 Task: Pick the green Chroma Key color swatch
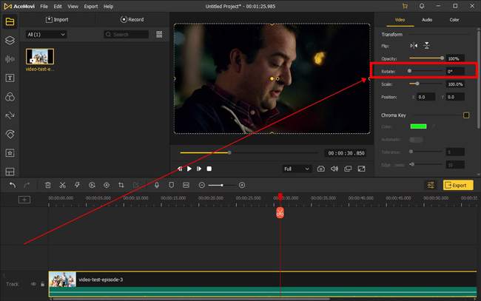pyautogui.click(x=418, y=126)
